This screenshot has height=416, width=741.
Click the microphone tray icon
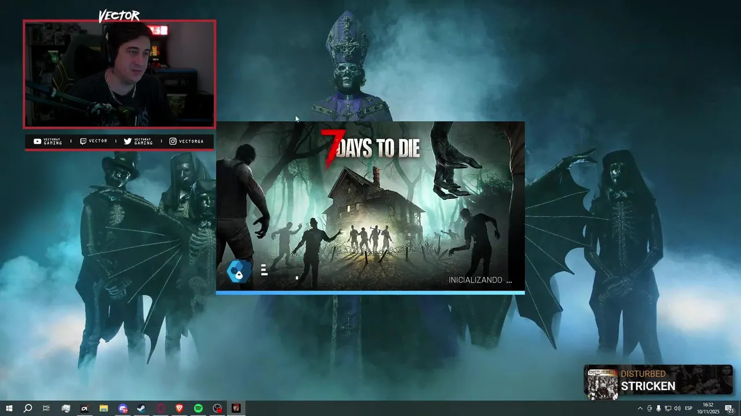point(658,408)
